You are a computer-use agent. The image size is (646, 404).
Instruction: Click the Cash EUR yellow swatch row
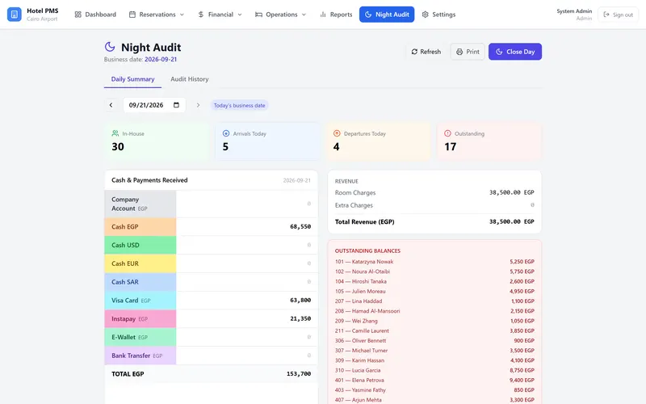click(140, 263)
